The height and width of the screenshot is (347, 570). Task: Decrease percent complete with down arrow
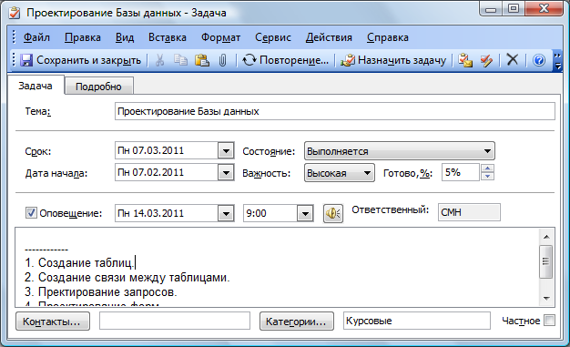(487, 177)
